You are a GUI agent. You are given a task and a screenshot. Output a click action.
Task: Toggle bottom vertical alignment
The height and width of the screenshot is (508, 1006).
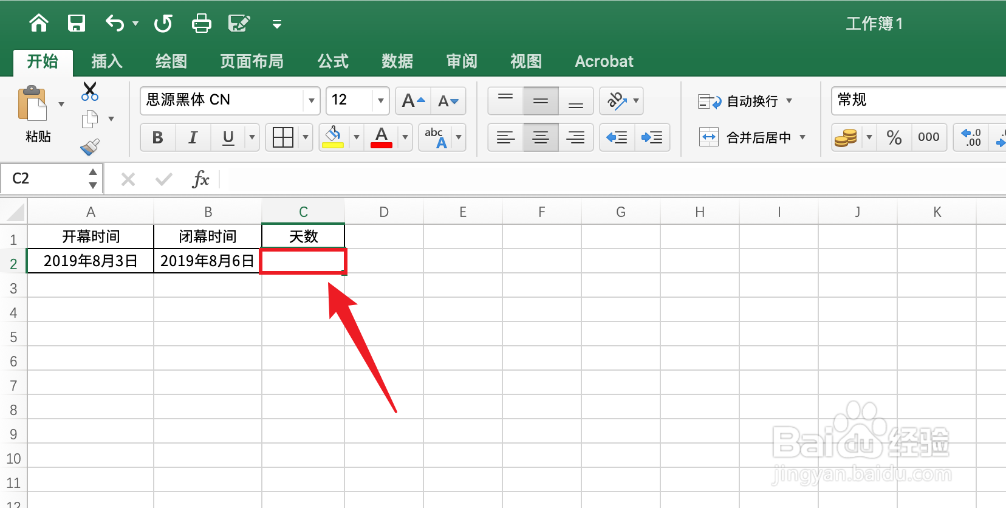tap(576, 101)
